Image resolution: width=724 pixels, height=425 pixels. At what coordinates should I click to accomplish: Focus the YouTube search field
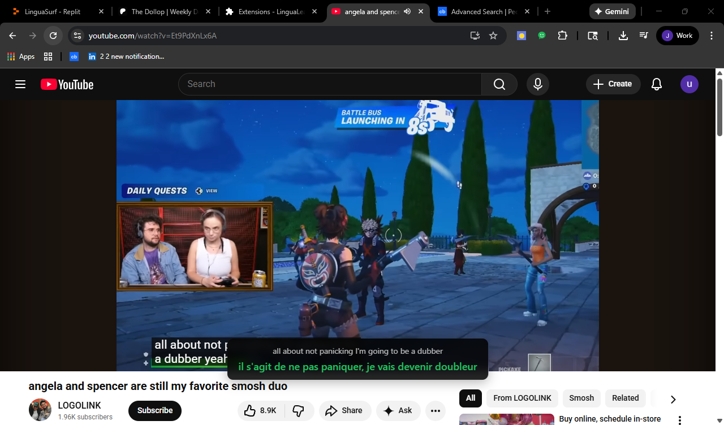point(330,84)
